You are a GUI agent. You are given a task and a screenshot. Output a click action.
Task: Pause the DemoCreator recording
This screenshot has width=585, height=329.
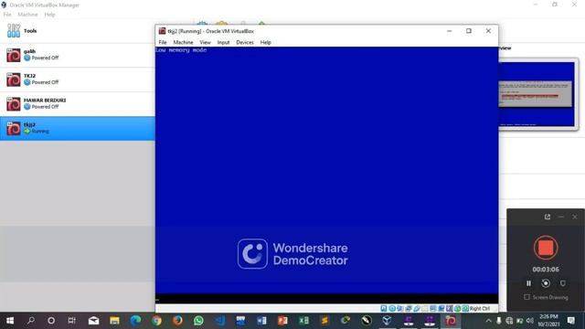pos(528,283)
